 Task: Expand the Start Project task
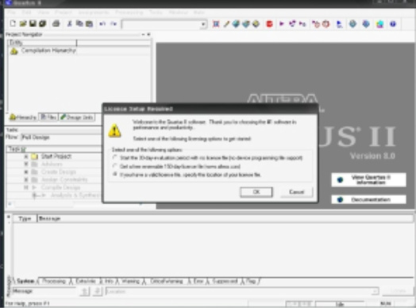(x=26, y=156)
